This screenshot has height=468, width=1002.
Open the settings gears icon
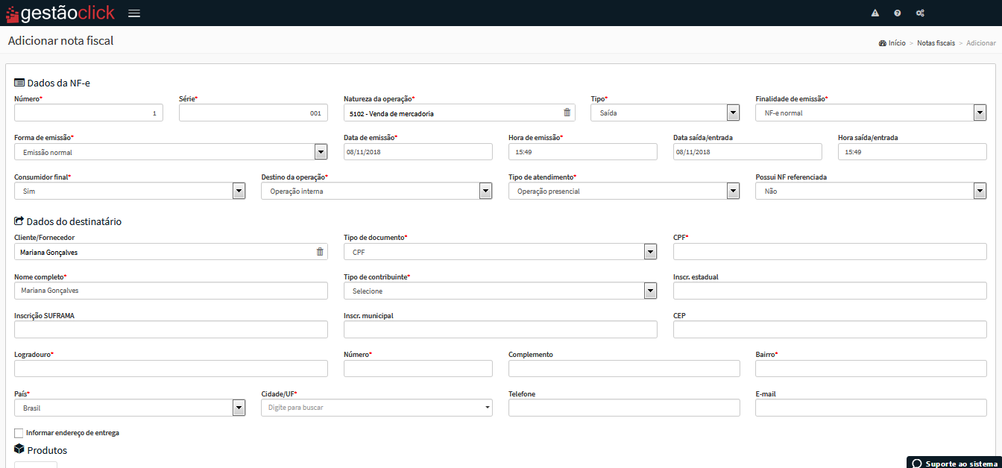(x=920, y=13)
